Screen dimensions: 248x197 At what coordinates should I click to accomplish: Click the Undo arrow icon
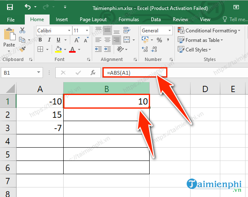point(28,7)
